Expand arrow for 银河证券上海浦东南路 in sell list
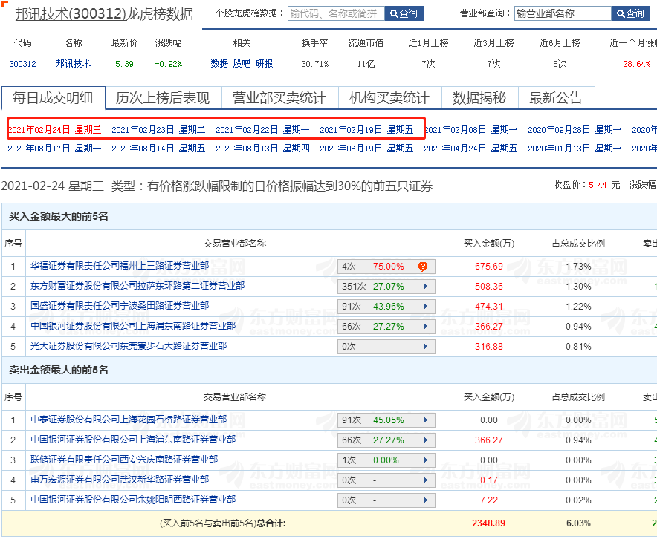The width and height of the screenshot is (657, 545). click(x=425, y=440)
